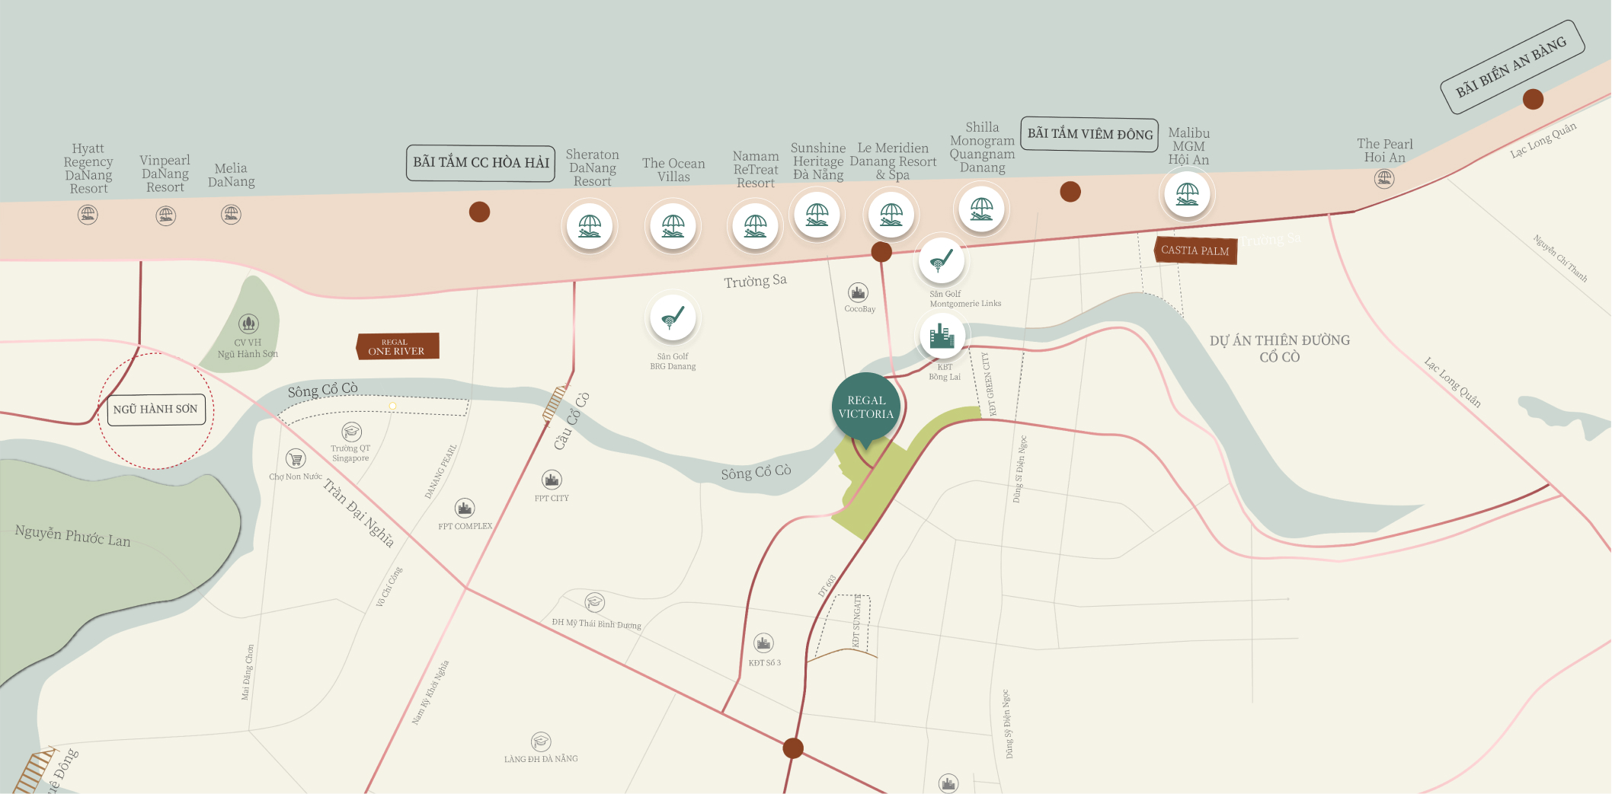Click the Hyatt Regency DaNang Resort beach icon
This screenshot has height=794, width=1612.
click(88, 215)
